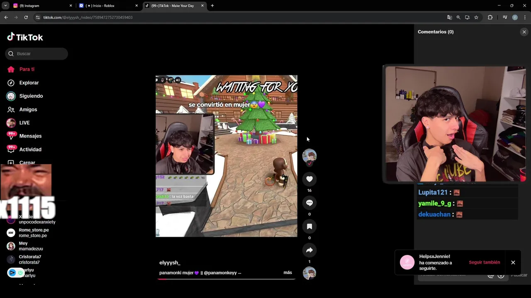Viewport: 531px width, 298px height.
Task: Click the install app icon
Action: tap(467, 17)
